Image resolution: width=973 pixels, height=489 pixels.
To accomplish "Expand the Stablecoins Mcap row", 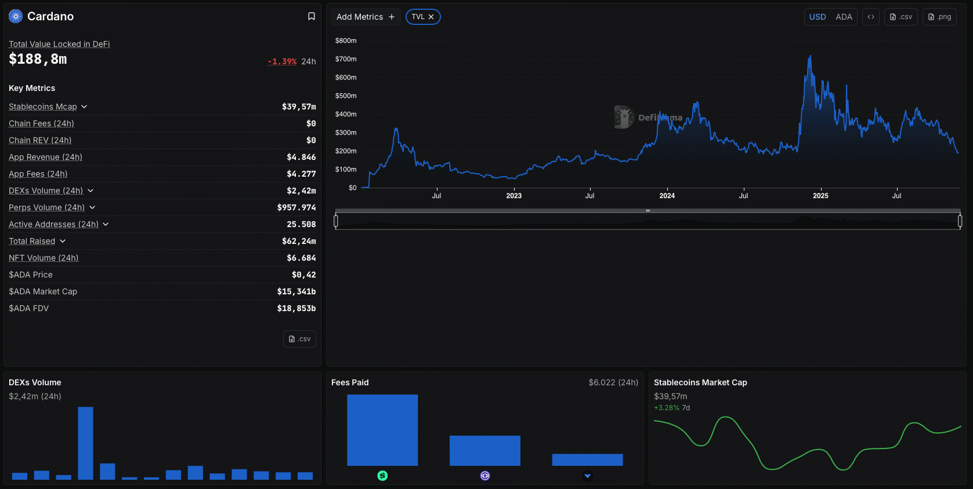I will click(x=84, y=107).
